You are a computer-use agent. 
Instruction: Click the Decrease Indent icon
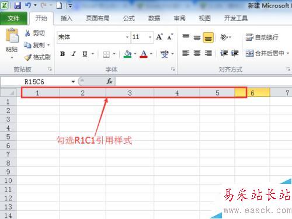coord(224,53)
